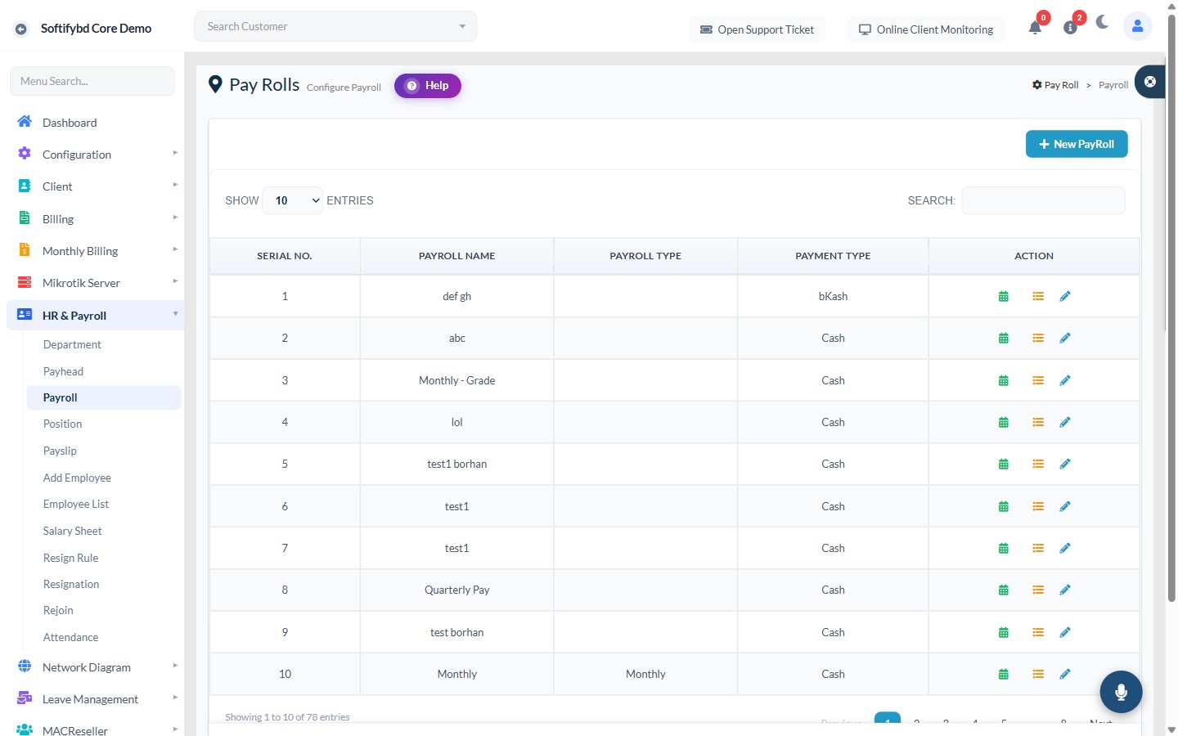Open the show entries count dropdown

(x=293, y=200)
